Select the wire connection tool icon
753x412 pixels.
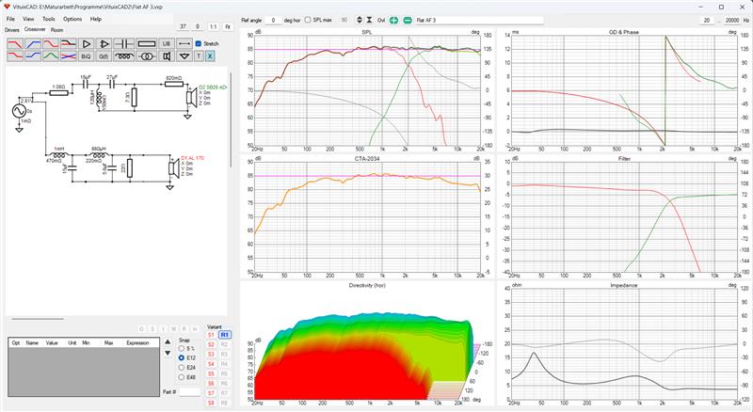pyautogui.click(x=184, y=43)
